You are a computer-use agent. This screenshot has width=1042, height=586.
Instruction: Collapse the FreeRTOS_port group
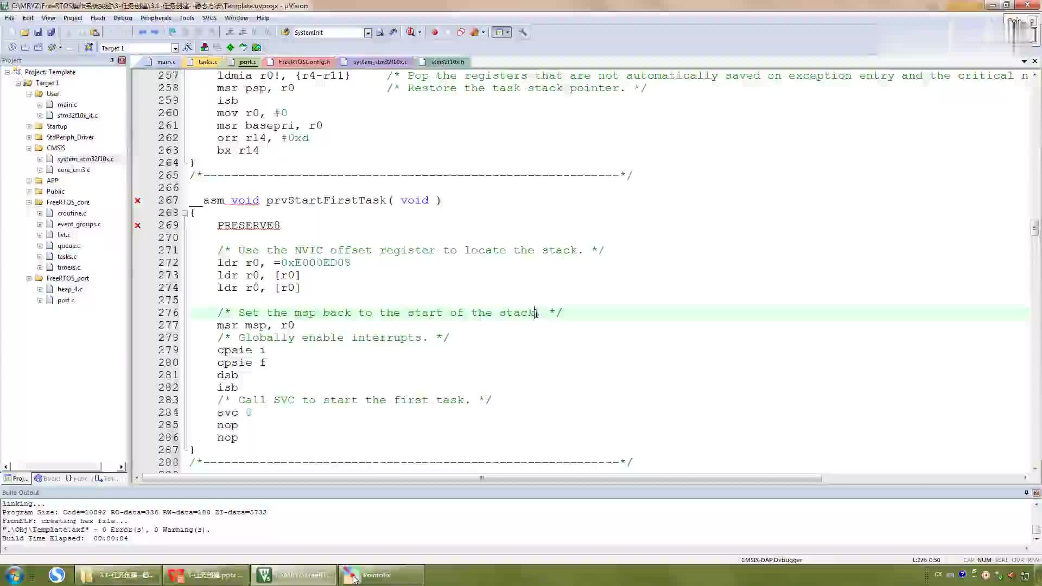click(29, 278)
